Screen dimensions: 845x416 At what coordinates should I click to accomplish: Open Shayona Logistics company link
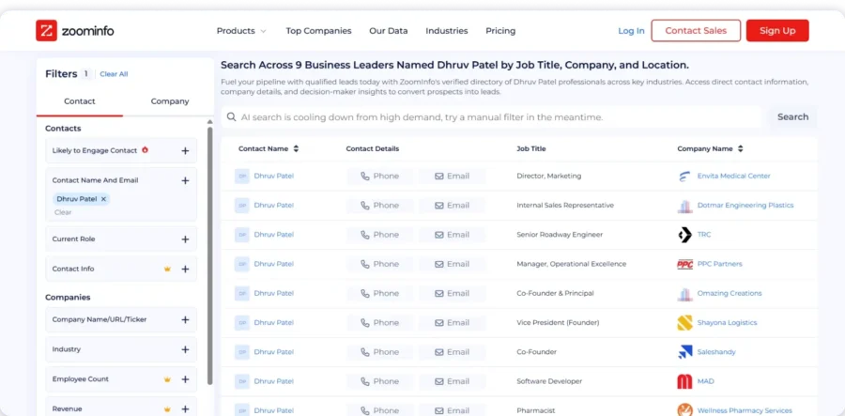[727, 323]
